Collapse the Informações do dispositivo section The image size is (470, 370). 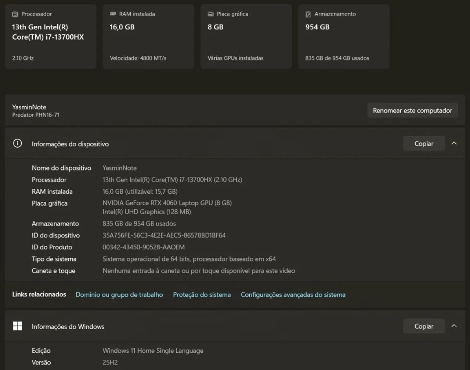[x=454, y=143]
